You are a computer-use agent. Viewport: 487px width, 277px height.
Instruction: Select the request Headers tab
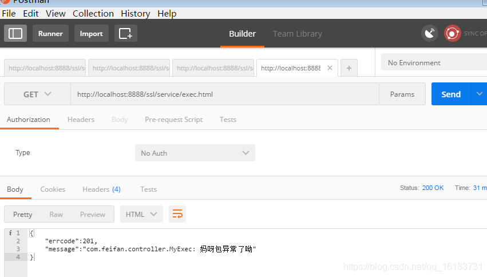[x=81, y=120]
